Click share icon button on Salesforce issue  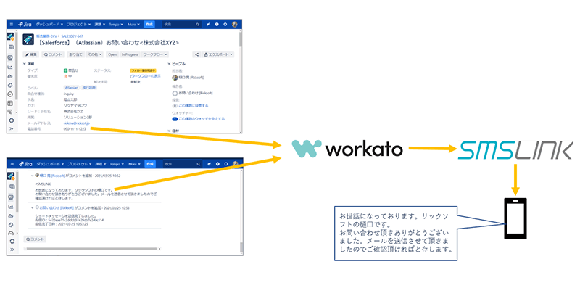point(196,54)
